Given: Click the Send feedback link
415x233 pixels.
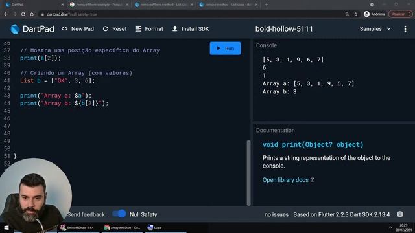Looking at the screenshot, I should [x=86, y=214].
